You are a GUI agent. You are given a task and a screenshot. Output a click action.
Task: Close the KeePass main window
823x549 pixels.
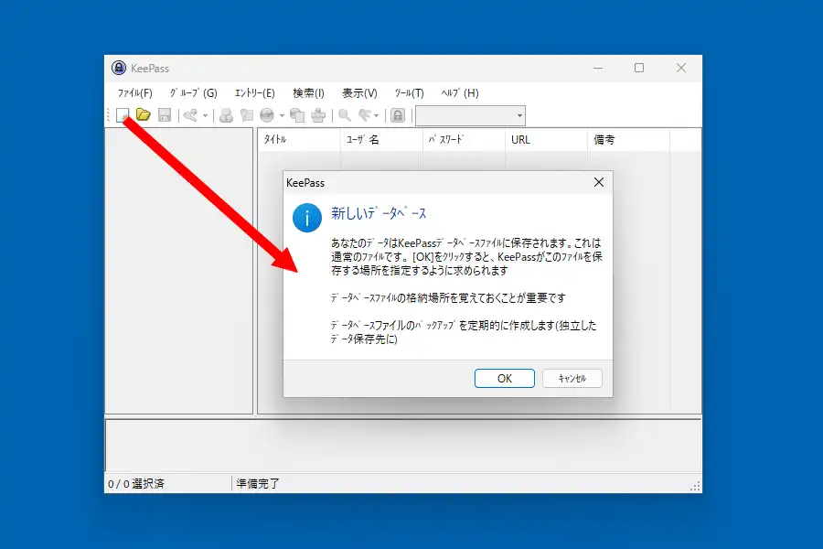click(x=681, y=68)
